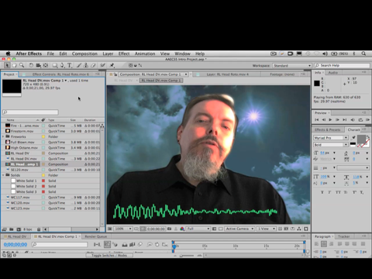Select the Horizontal Type tool

[70, 65]
